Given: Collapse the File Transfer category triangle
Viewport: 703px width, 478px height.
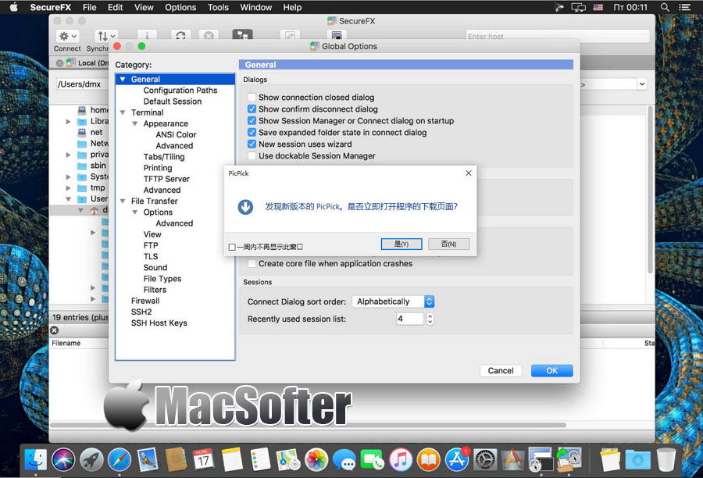Looking at the screenshot, I should (123, 202).
